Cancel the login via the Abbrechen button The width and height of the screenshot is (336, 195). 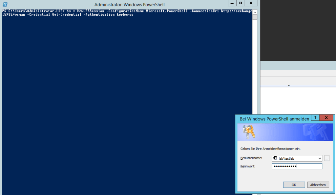(318, 185)
